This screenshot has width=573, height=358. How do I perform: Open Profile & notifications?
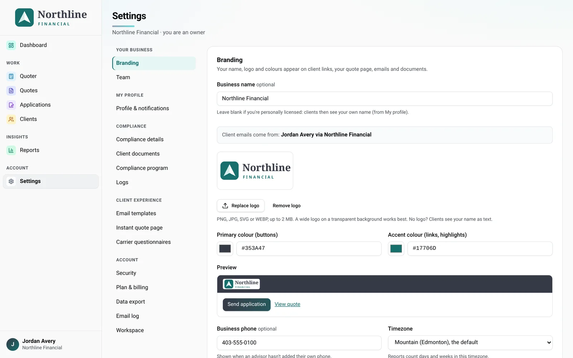tap(154, 108)
